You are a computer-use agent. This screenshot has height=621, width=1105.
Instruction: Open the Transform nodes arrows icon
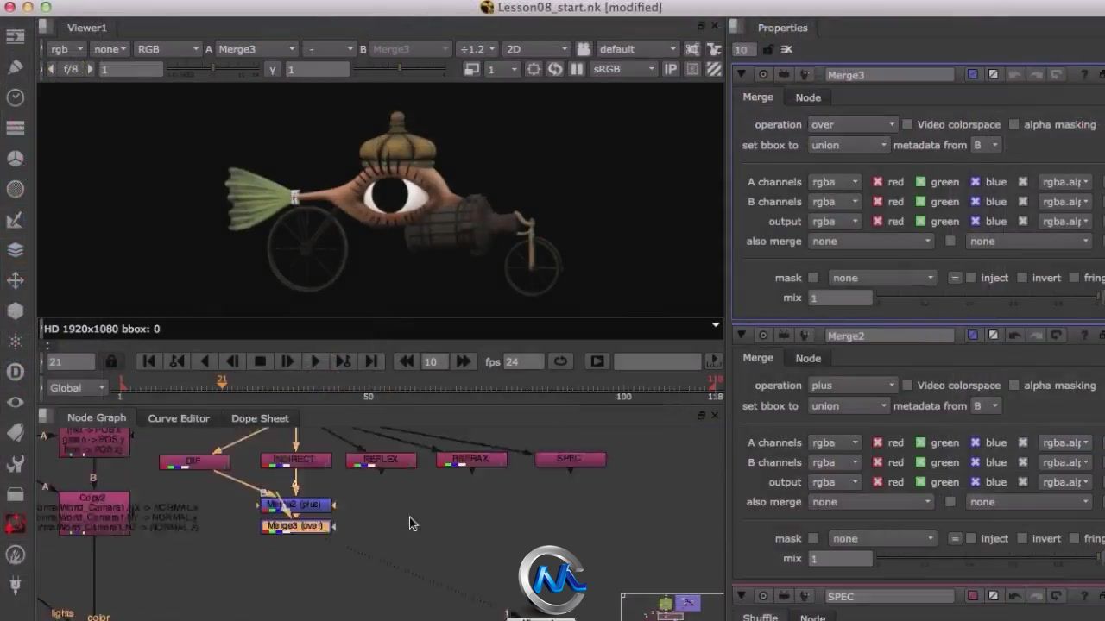15,280
